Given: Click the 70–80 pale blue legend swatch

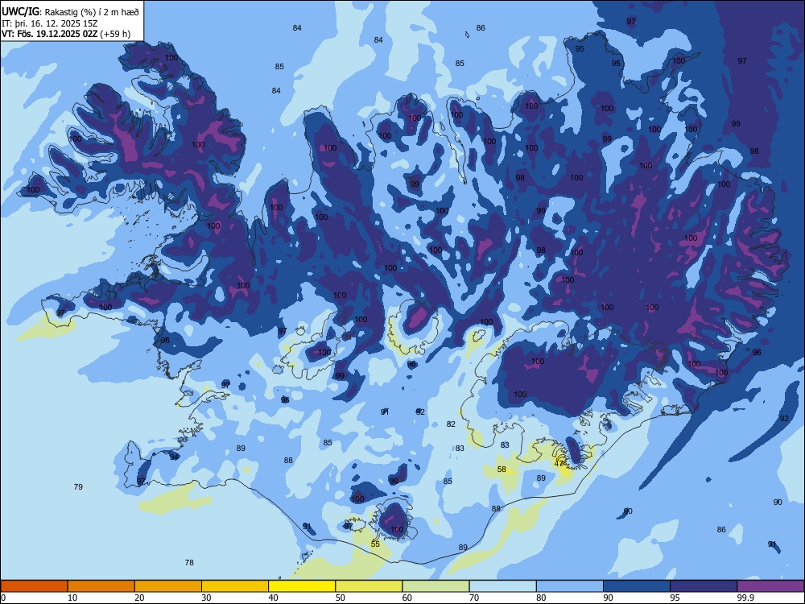Looking at the screenshot, I should coord(503,586).
